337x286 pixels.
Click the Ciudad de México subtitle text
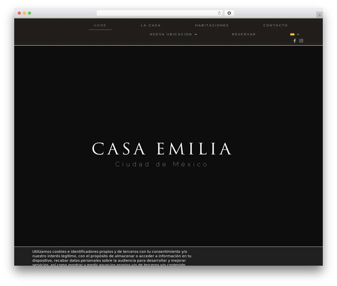pyautogui.click(x=162, y=164)
